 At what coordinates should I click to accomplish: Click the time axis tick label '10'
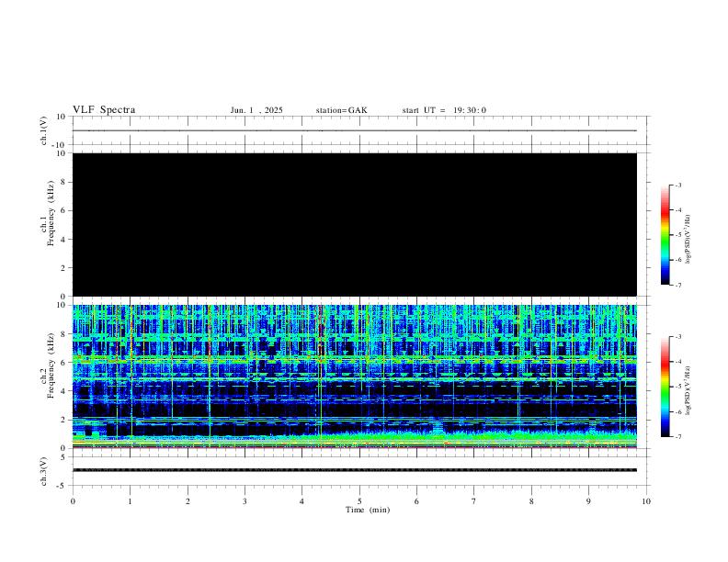pyautogui.click(x=646, y=501)
